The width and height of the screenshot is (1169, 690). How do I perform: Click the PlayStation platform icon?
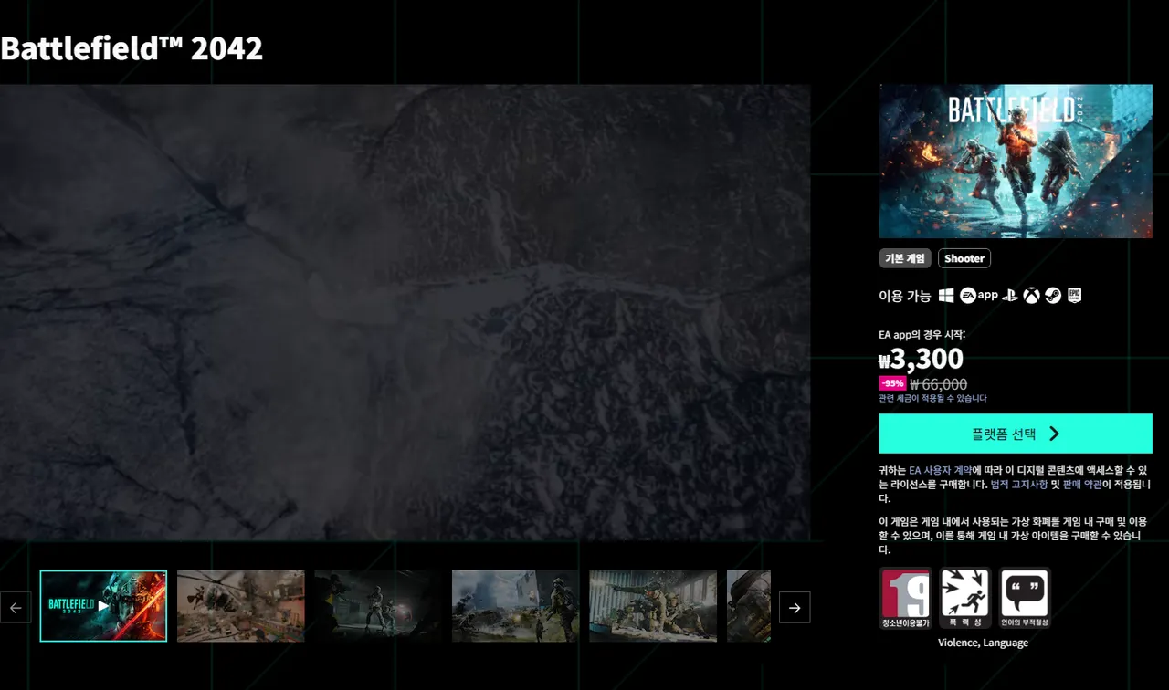coord(1010,296)
